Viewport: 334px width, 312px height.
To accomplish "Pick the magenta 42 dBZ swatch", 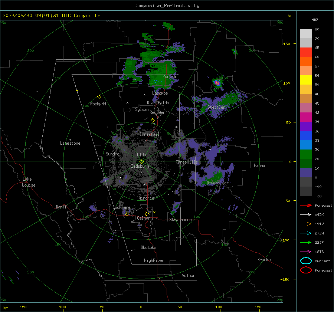I will point(306,117).
